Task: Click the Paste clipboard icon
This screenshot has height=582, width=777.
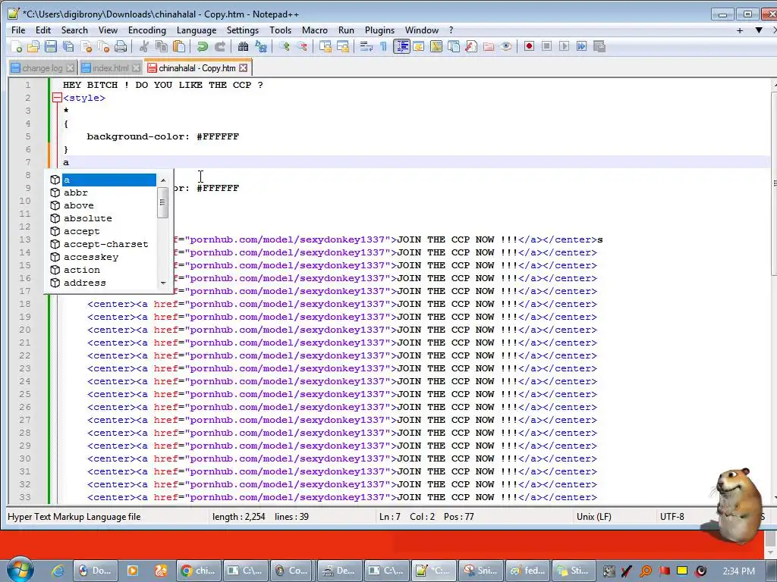Action: click(179, 46)
